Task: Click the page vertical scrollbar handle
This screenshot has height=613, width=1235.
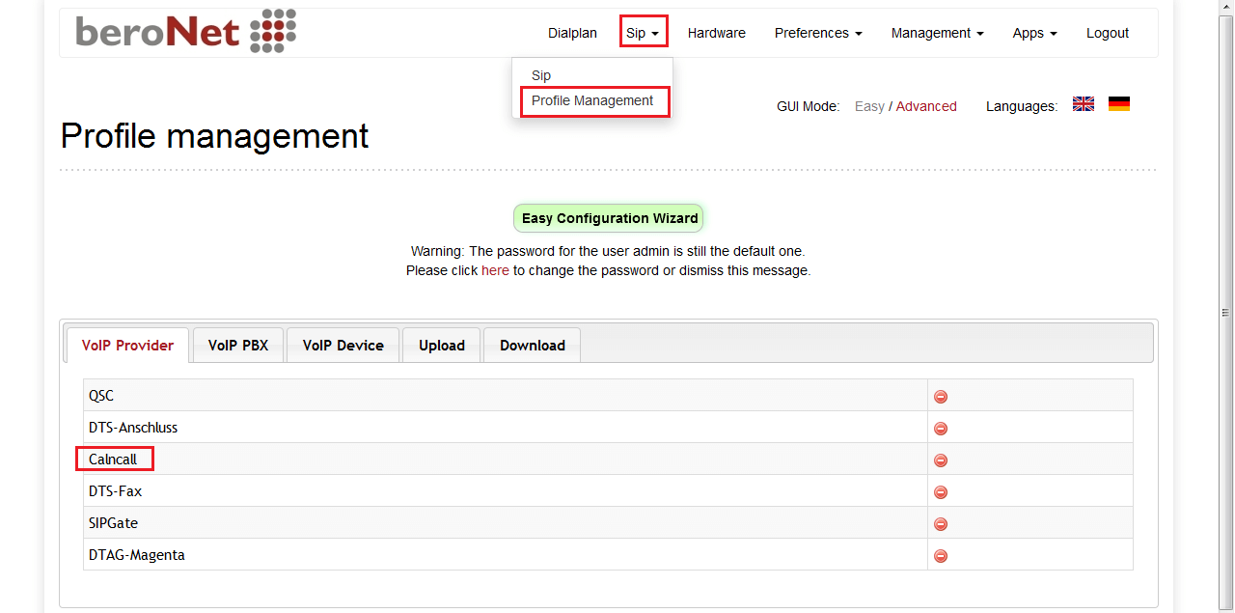Action: pos(1226,312)
